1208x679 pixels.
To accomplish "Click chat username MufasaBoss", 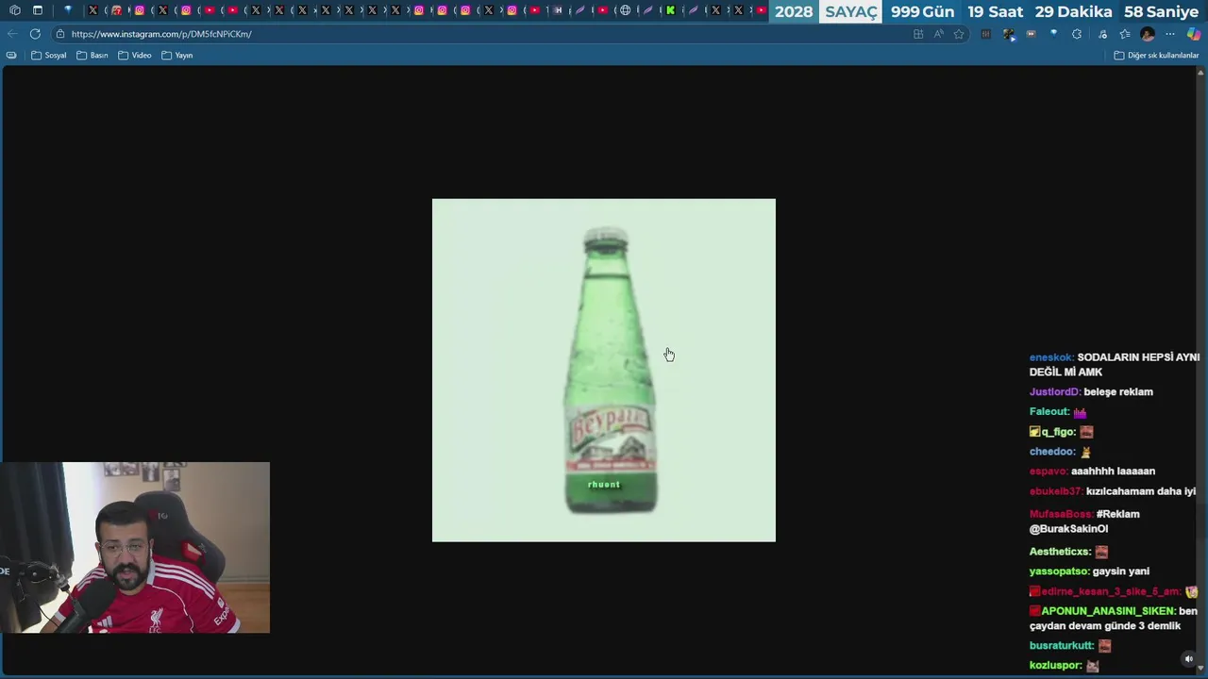I will [x=1061, y=514].
